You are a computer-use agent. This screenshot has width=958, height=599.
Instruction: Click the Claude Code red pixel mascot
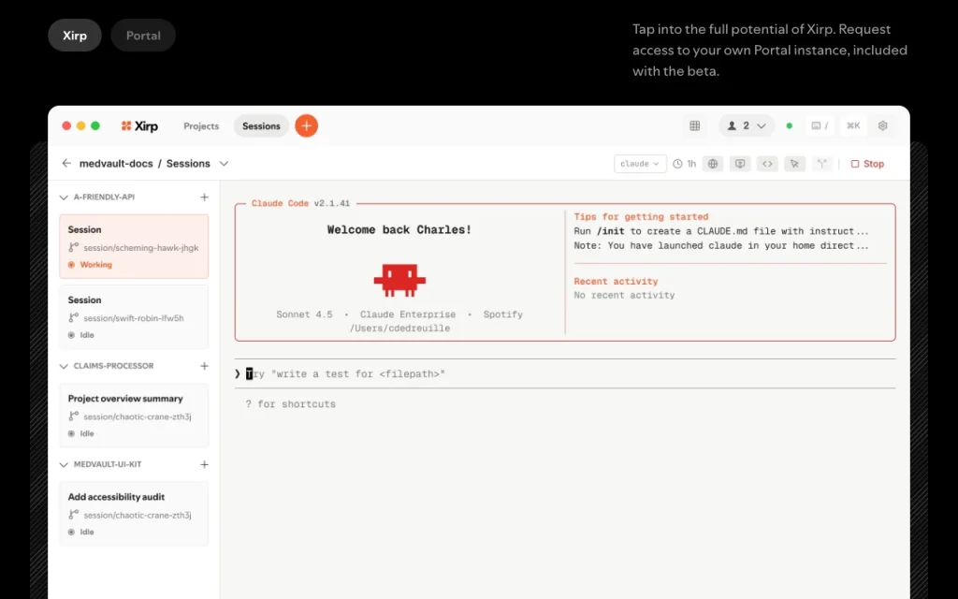(x=399, y=280)
